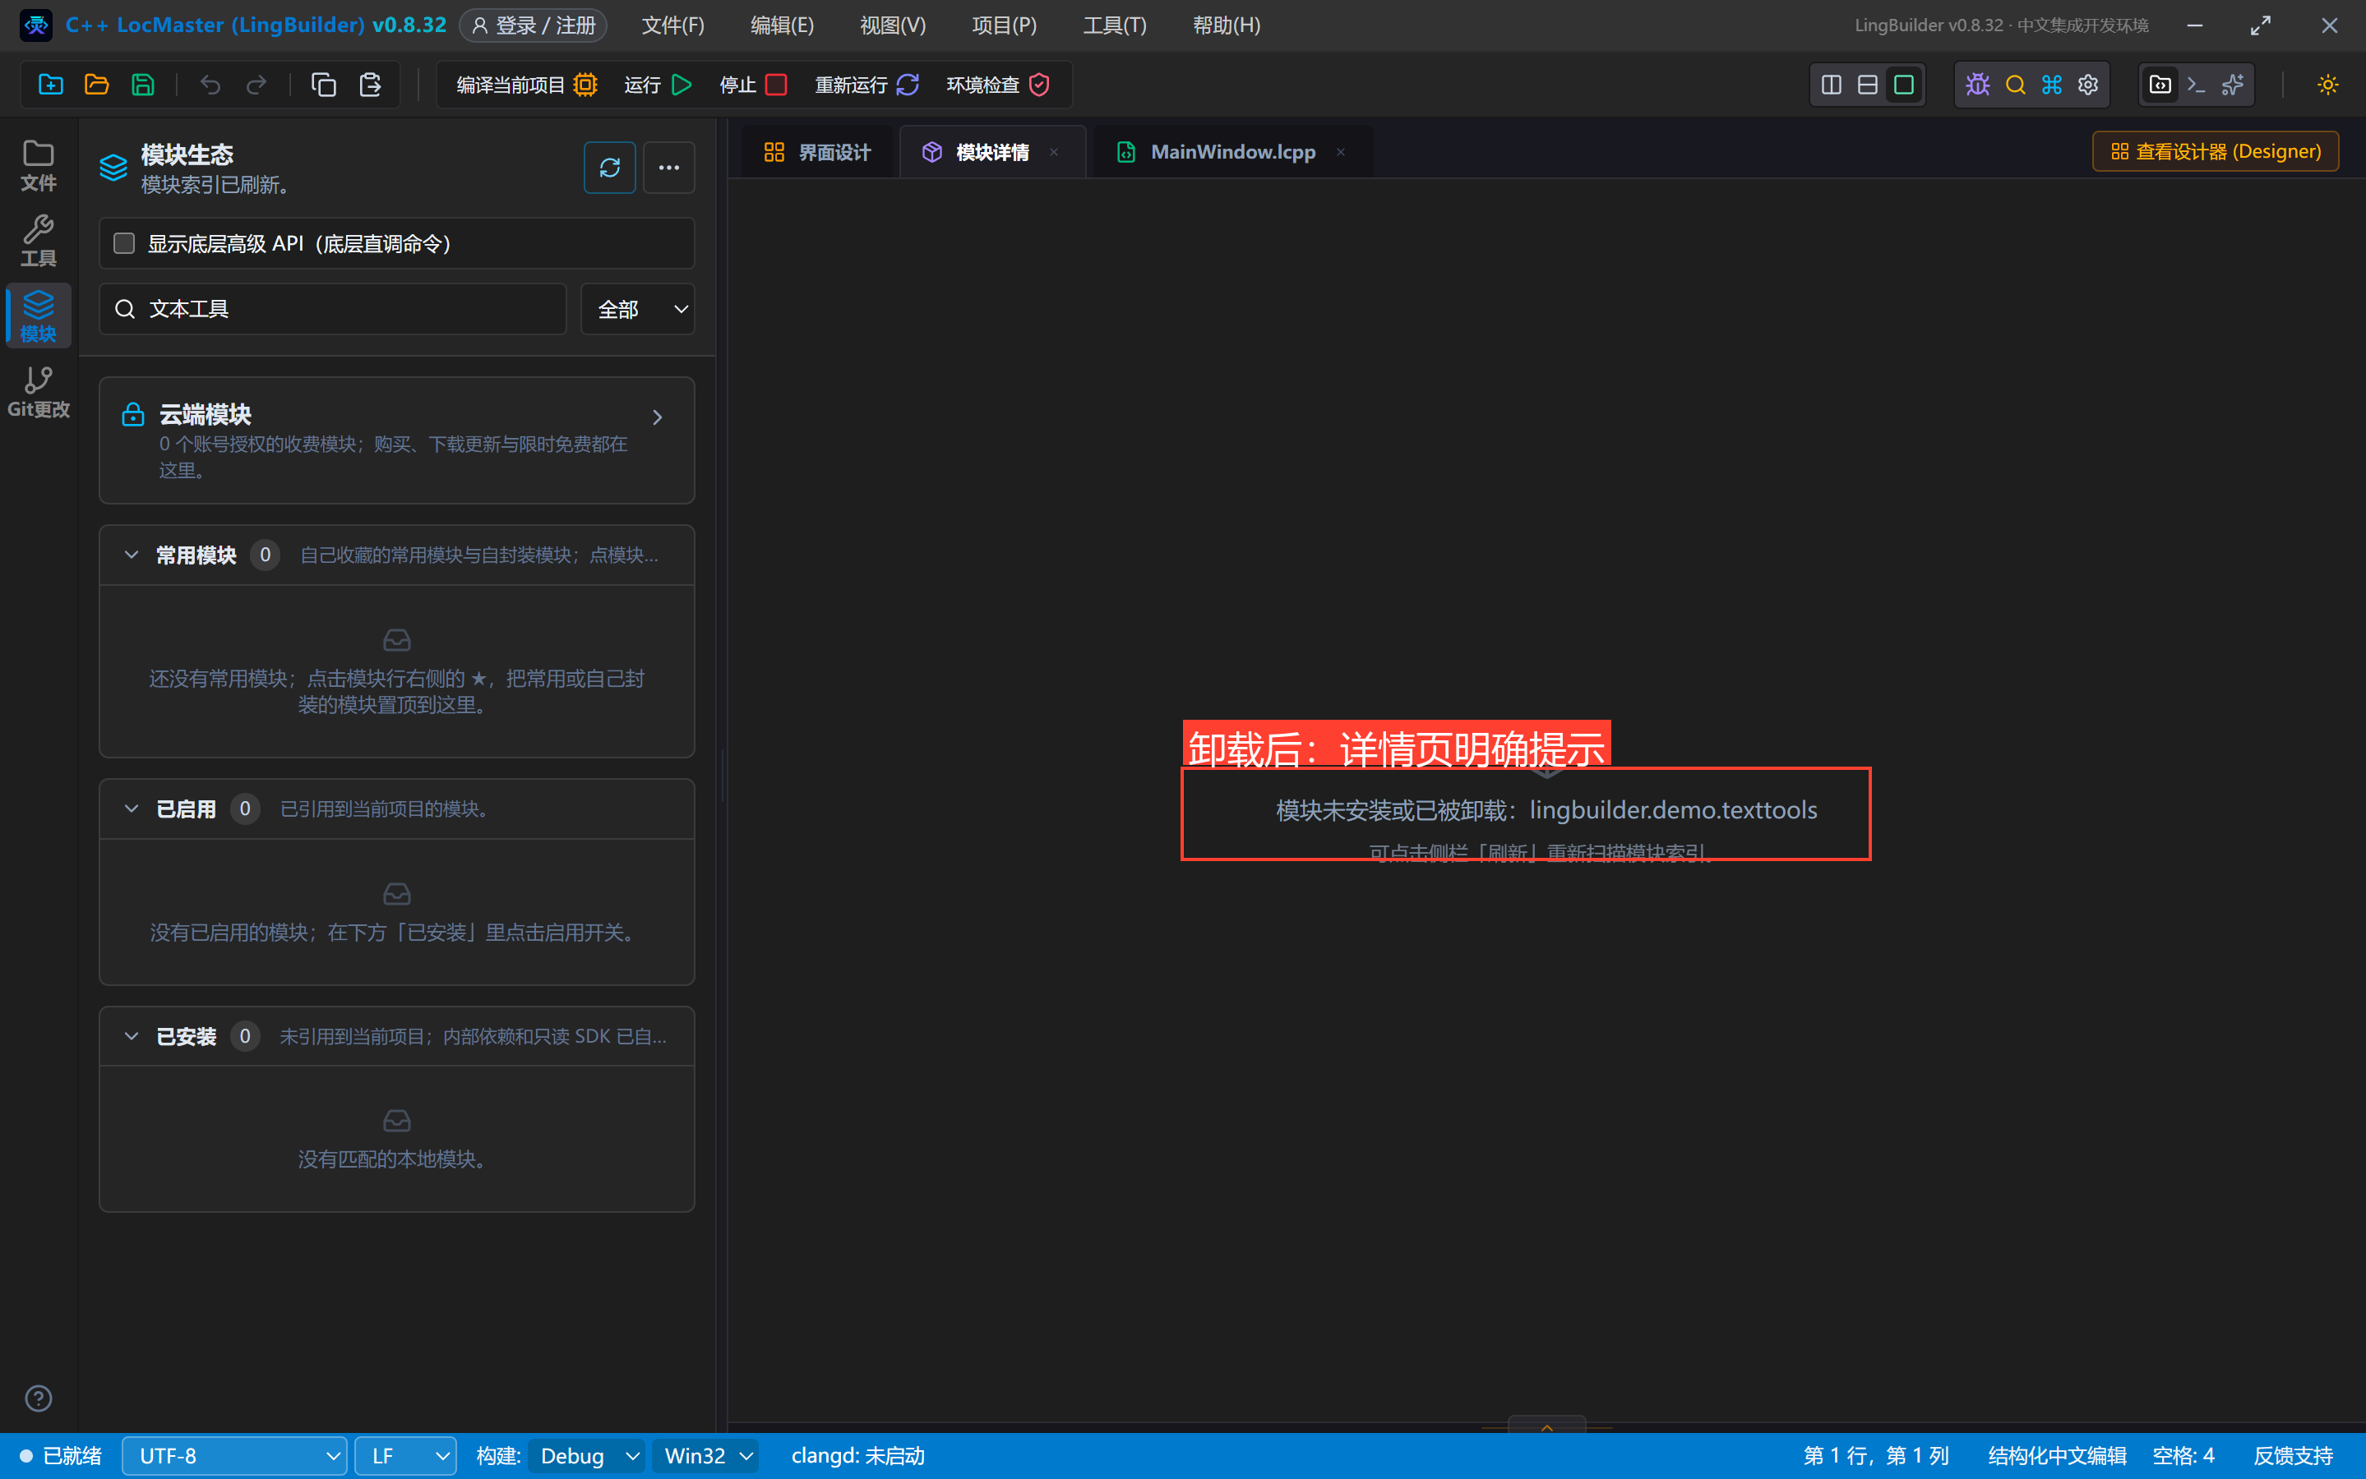The height and width of the screenshot is (1479, 2366).
Task: Click the undo arrow icon
Action: click(x=210, y=85)
